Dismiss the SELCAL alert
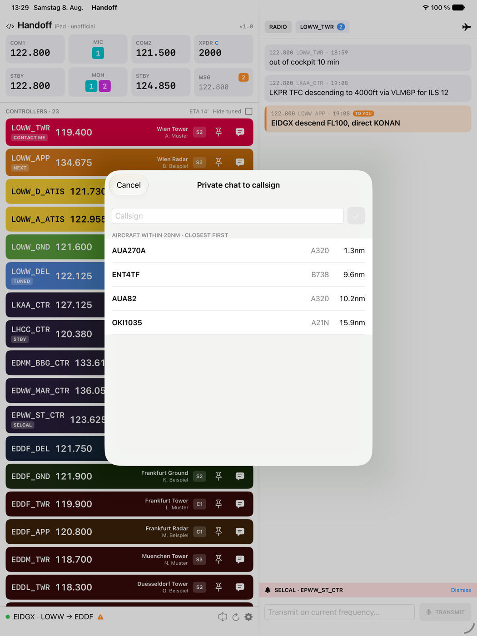This screenshot has height=636, width=477. pyautogui.click(x=461, y=590)
